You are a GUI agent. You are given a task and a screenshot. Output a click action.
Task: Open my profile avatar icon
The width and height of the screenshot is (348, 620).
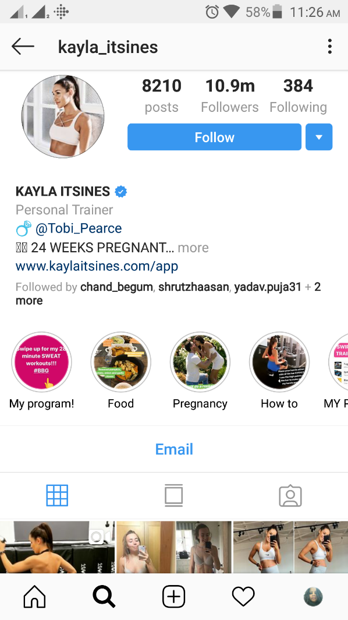(313, 596)
